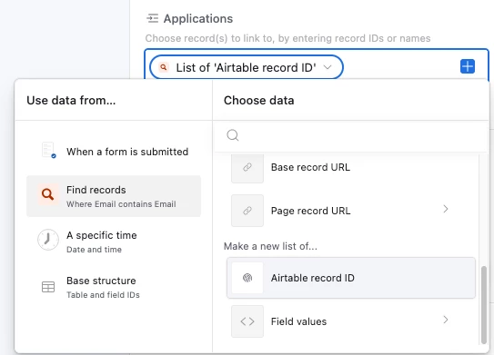Focus the Choose data search field
Image resolution: width=494 pixels, height=355 pixels.
point(351,135)
